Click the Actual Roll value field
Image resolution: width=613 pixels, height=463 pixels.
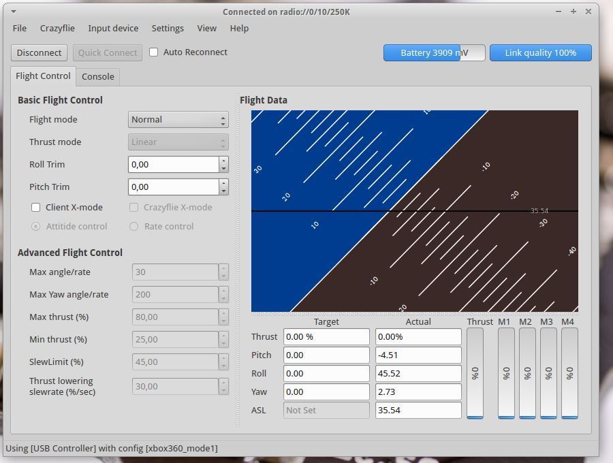click(418, 374)
